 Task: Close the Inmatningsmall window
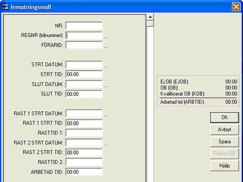point(236,7)
